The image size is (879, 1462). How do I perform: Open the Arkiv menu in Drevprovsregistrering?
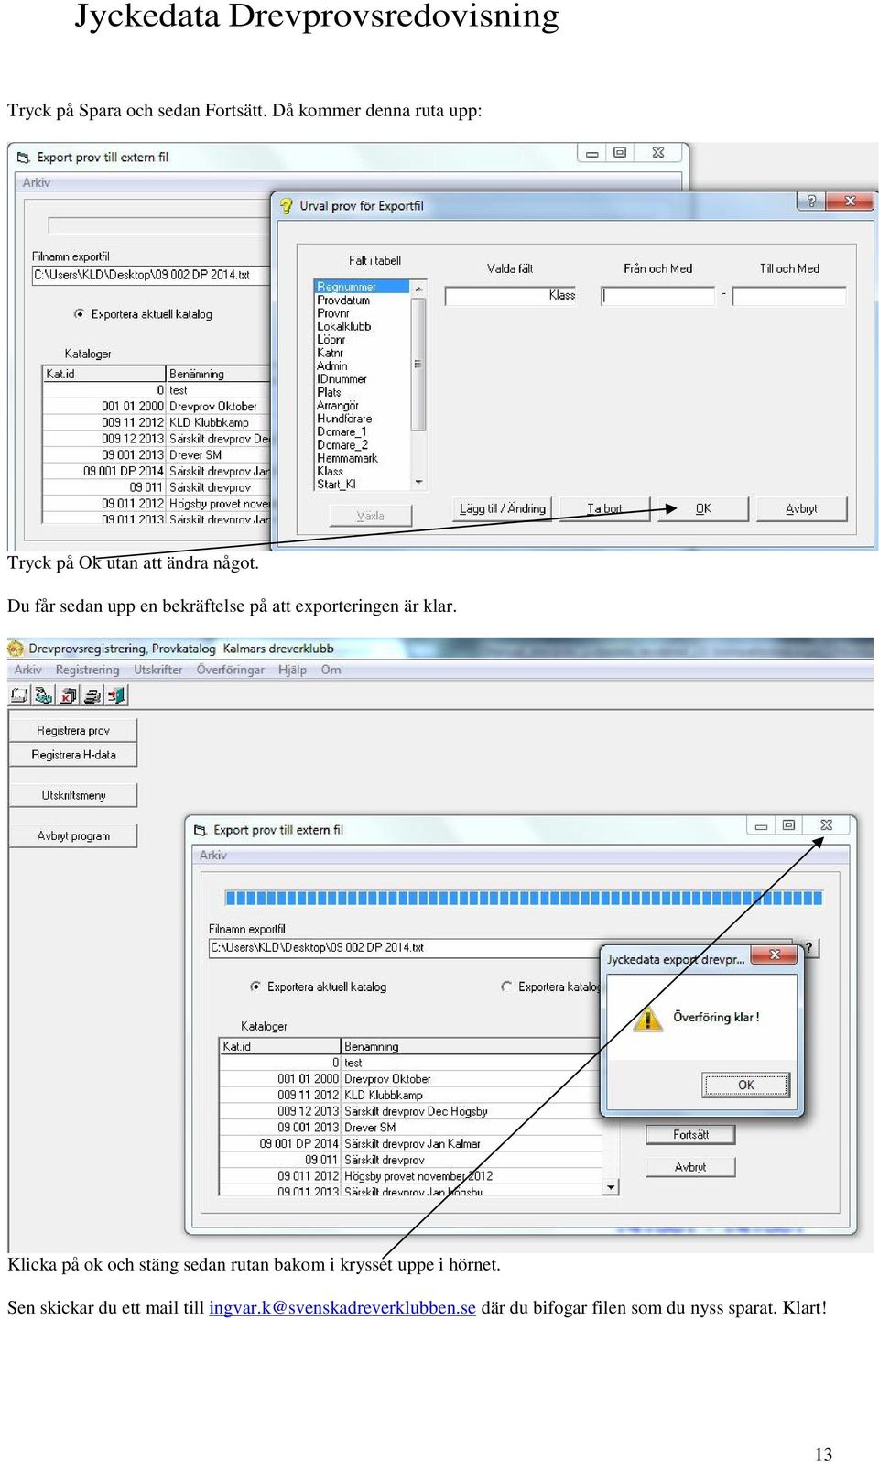[28, 670]
